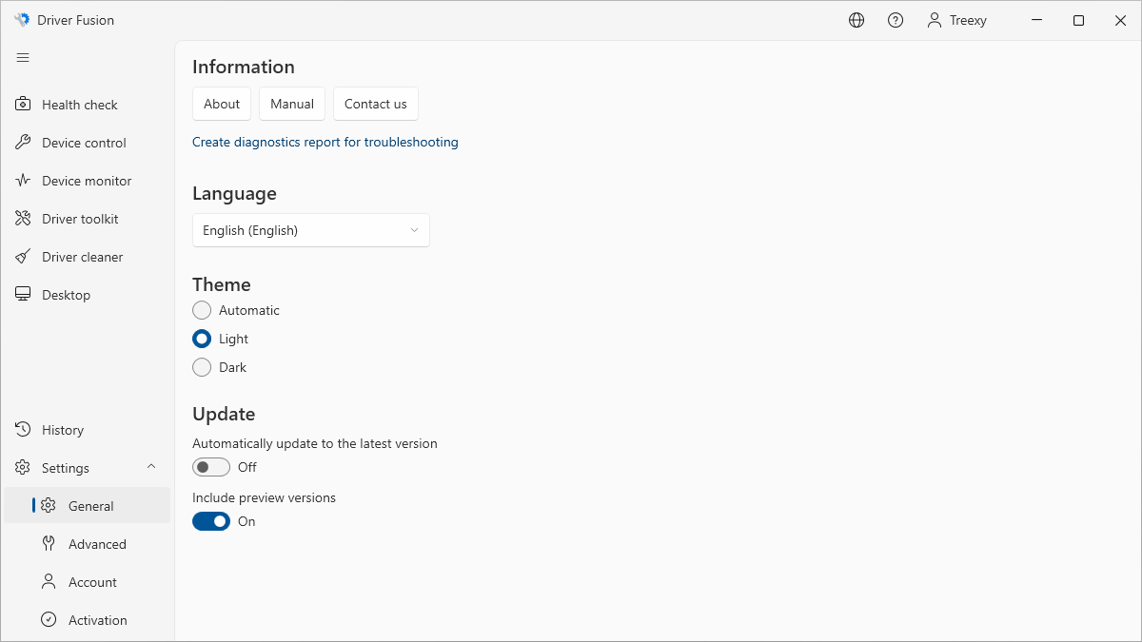This screenshot has width=1142, height=642.
Task: Collapse the Settings section chevron
Action: 151,467
